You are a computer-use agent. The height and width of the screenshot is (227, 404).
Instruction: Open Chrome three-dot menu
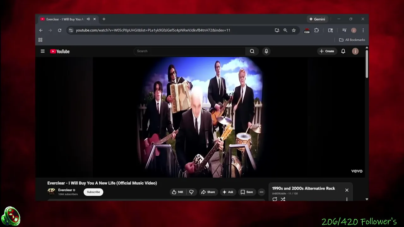(x=363, y=30)
